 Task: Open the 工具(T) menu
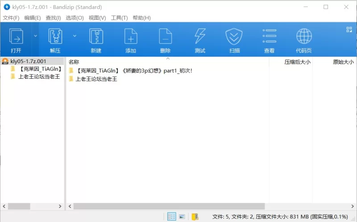[x=119, y=18]
